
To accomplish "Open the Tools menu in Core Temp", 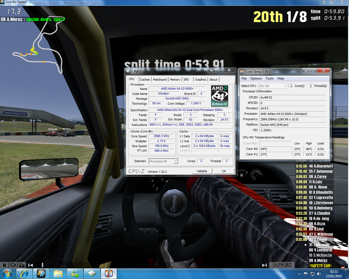I will coord(270,78).
